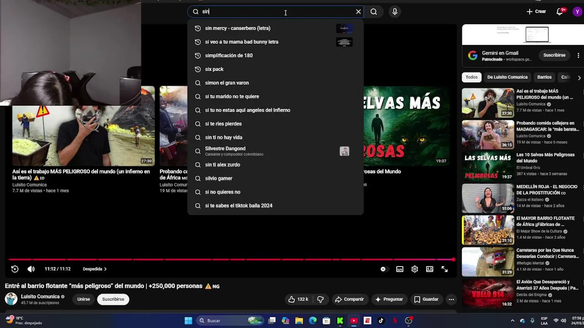The height and width of the screenshot is (328, 584).
Task: Open TikTok from the taskbar
Action: (x=381, y=321)
